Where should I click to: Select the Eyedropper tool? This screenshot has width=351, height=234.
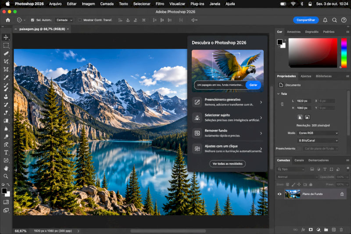6,77
